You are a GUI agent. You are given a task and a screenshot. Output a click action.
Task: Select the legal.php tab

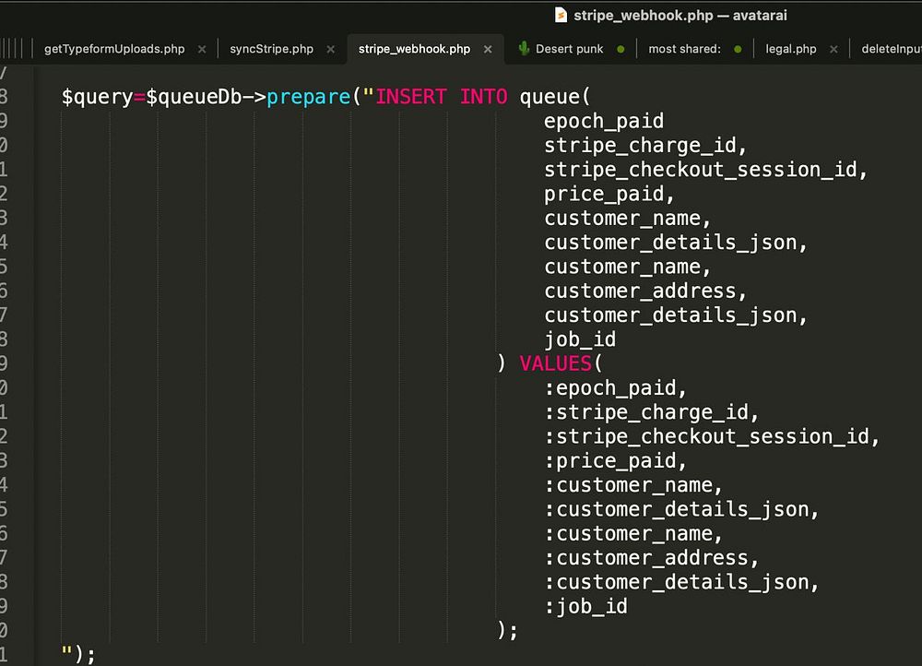coord(790,49)
